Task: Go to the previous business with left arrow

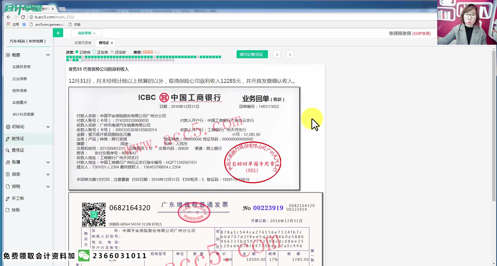Action: click(x=277, y=55)
